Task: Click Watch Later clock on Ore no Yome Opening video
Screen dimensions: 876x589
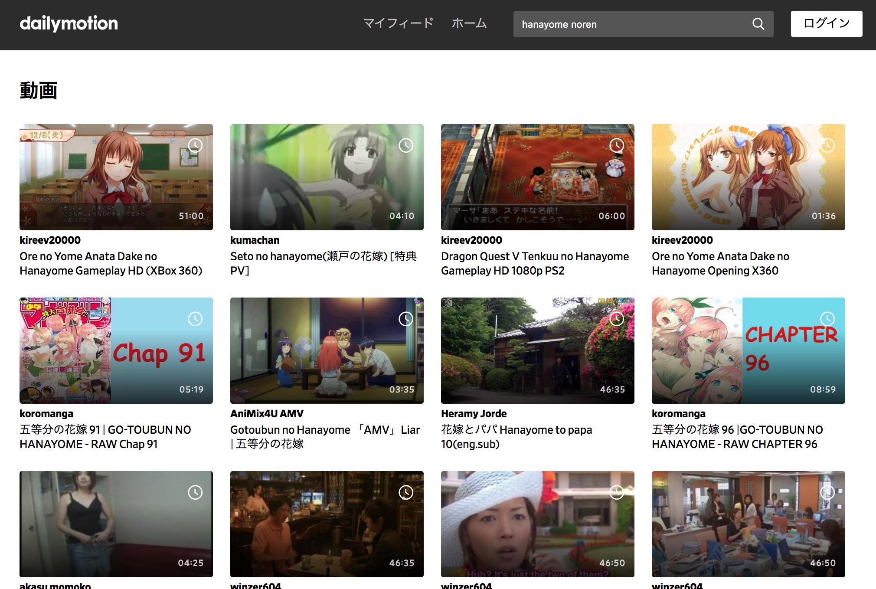Action: (827, 145)
